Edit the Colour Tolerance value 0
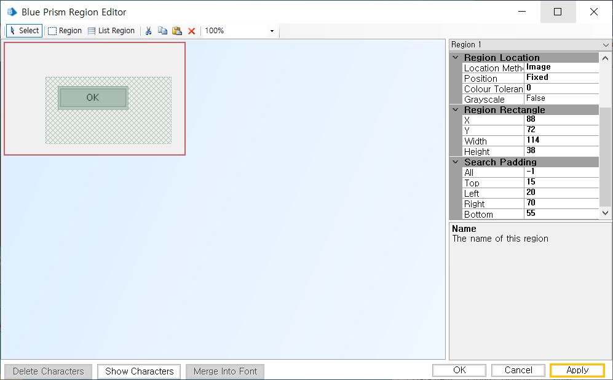Screen dimensions: 613x380 click(561, 89)
